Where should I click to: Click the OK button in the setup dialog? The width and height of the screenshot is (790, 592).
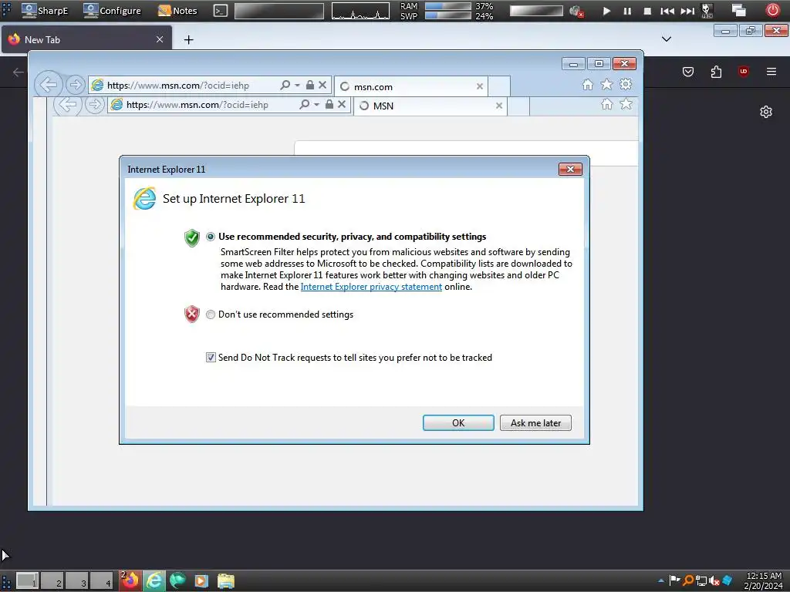tap(458, 423)
